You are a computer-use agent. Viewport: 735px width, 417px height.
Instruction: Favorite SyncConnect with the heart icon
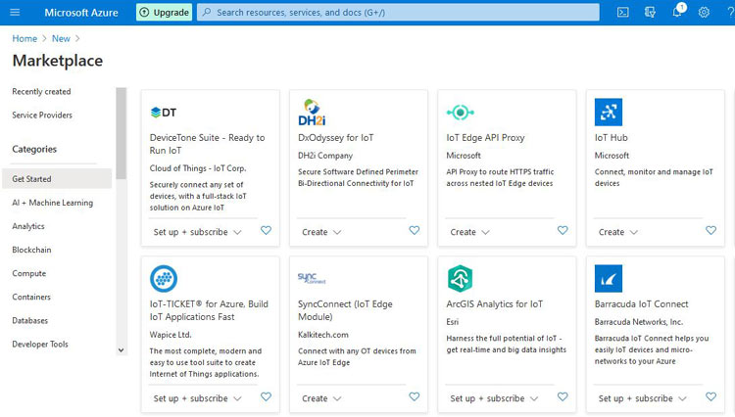point(415,396)
